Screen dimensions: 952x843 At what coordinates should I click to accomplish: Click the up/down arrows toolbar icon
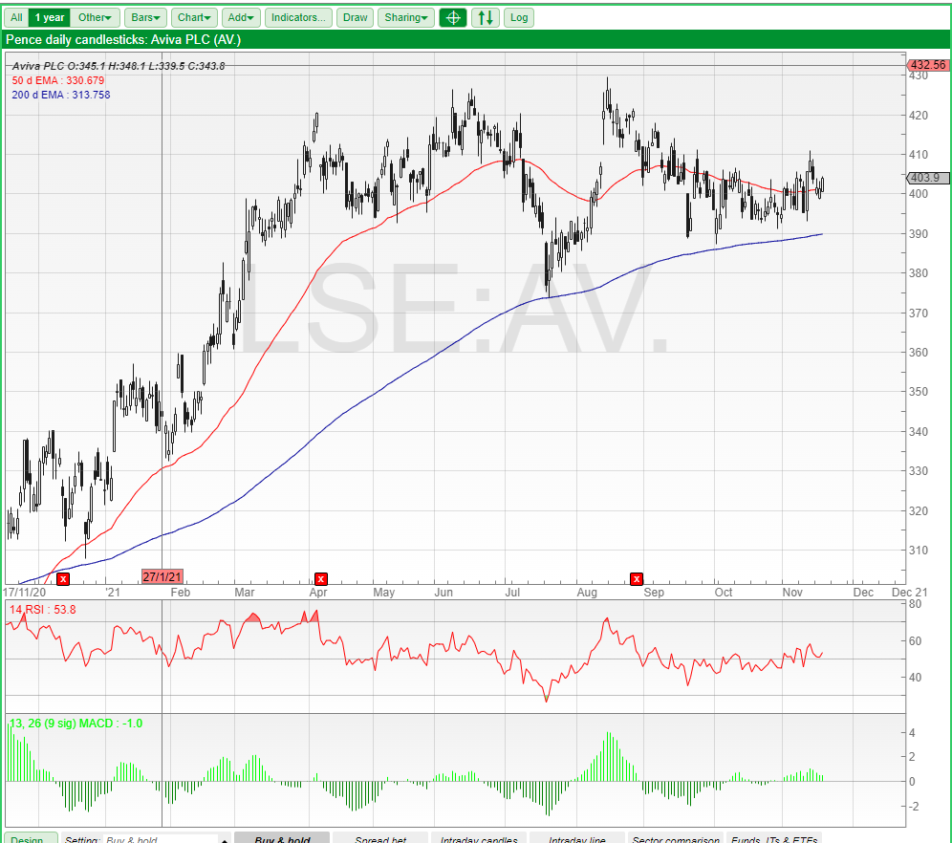point(486,17)
